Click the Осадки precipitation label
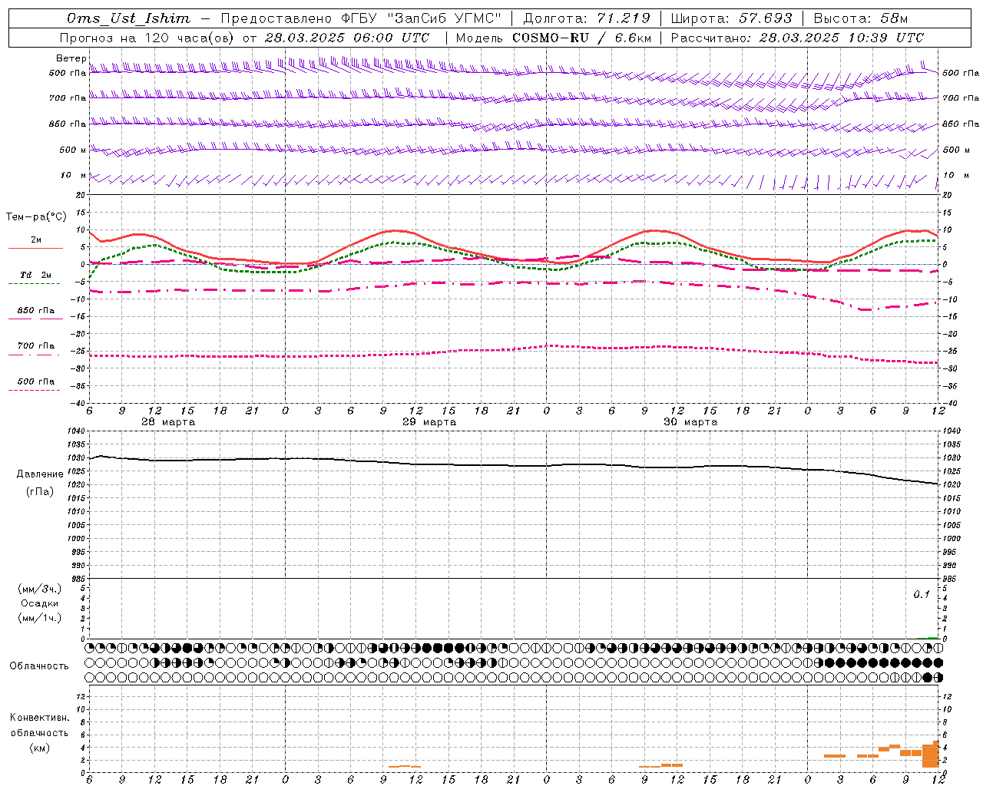Image resolution: width=983 pixels, height=786 pixels. click(x=40, y=603)
